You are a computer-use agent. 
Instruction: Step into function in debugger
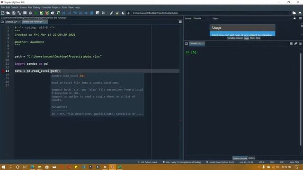tap(75, 13)
